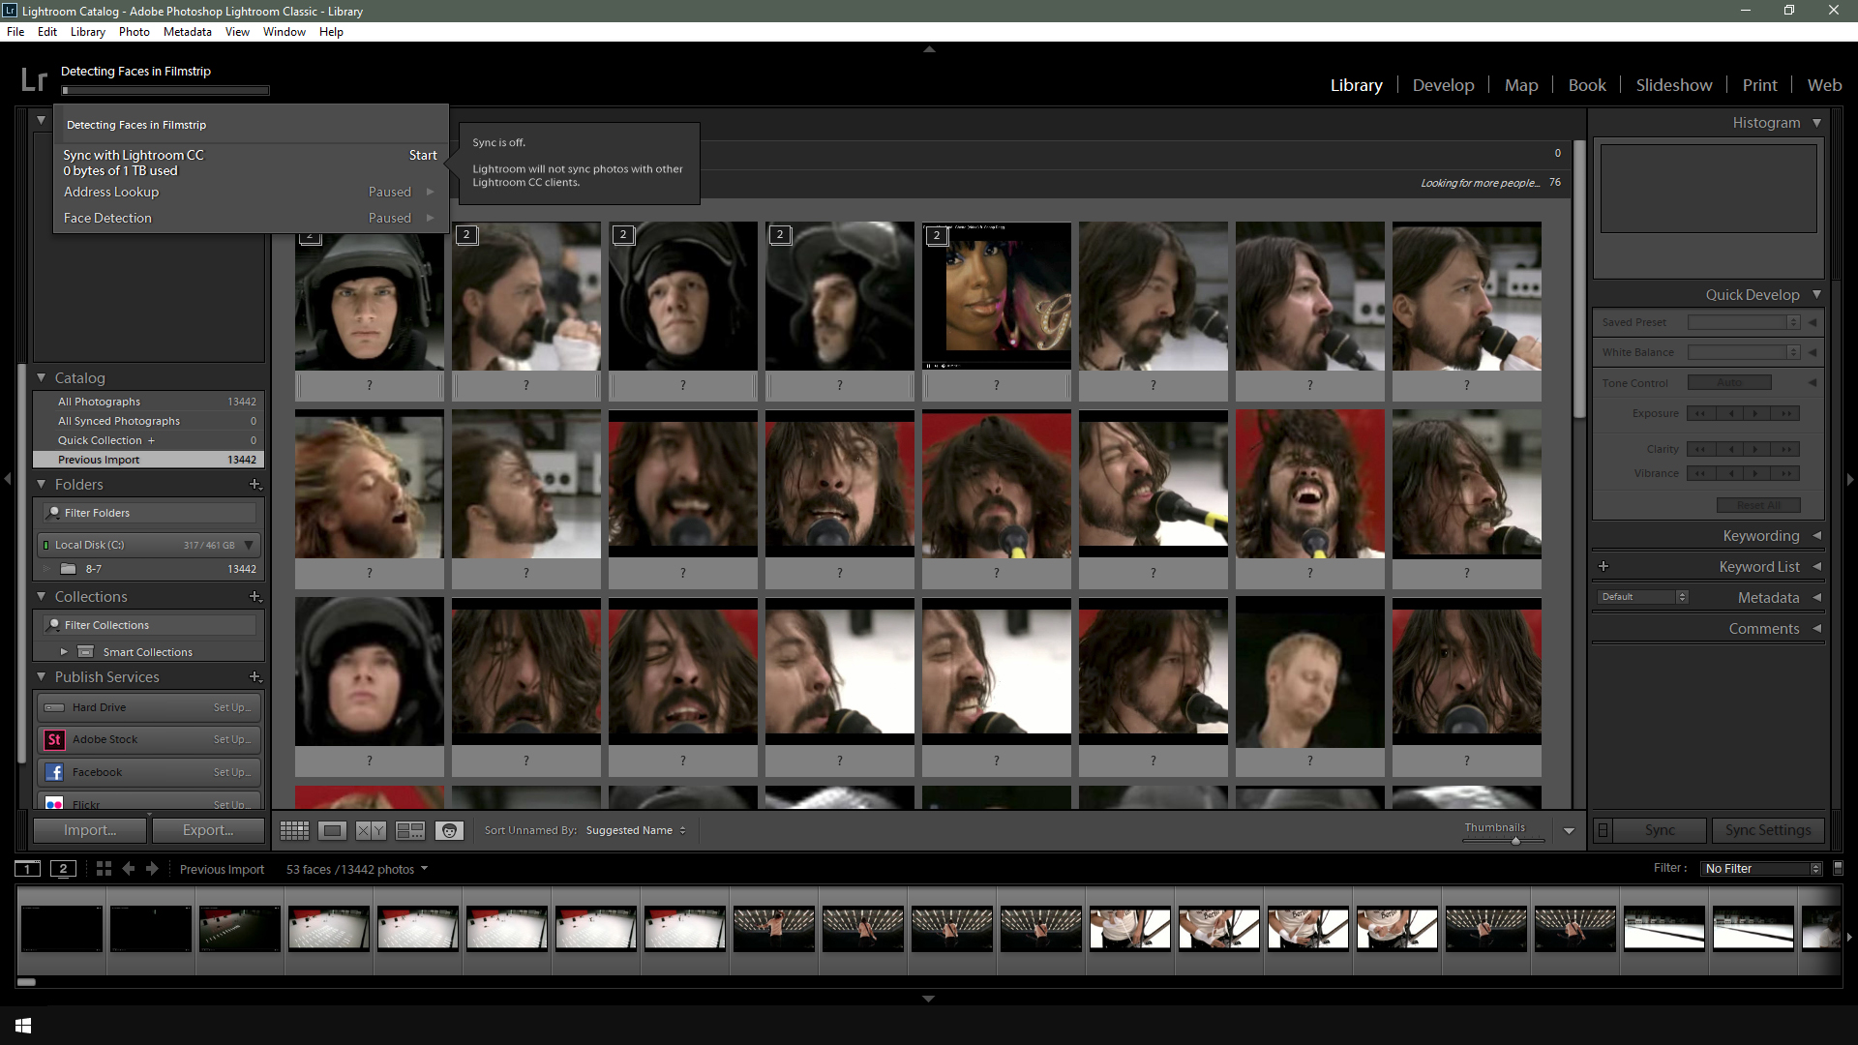Expand Smart Collections triangle

[64, 651]
